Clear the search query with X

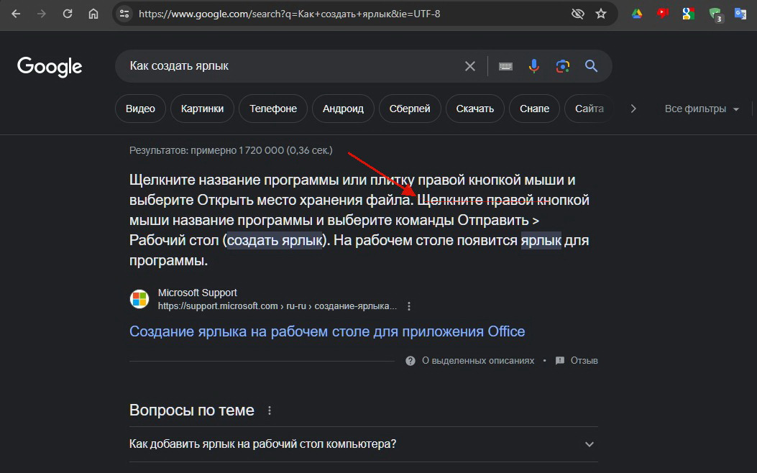click(470, 66)
